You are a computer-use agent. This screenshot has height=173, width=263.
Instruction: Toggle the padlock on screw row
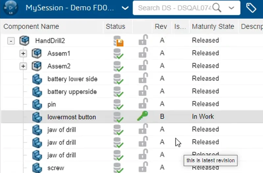click(143, 167)
